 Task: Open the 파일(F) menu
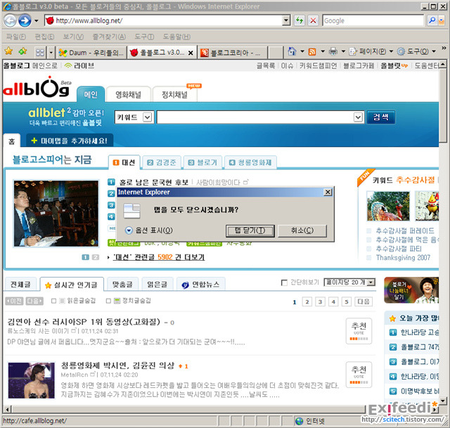[16, 37]
